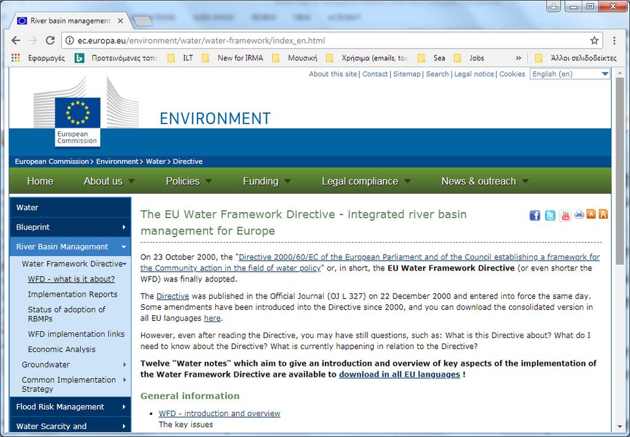Screen dimensions: 630x437
Task: Close the River basin management tab
Action: [x=120, y=21]
